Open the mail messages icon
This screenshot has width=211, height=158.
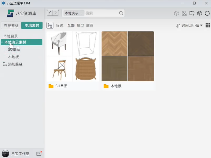39,153
